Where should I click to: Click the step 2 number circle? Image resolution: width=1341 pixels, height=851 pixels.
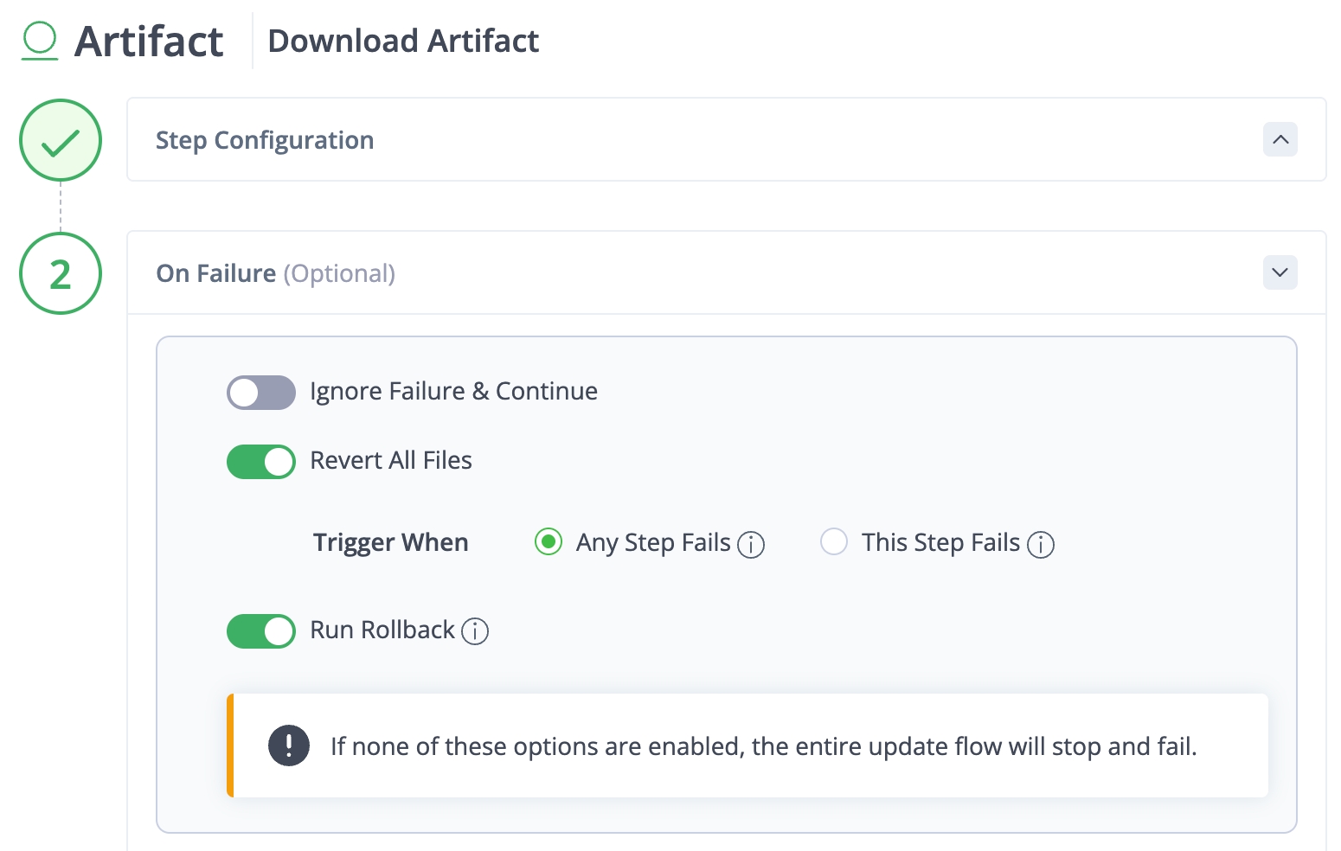point(61,274)
